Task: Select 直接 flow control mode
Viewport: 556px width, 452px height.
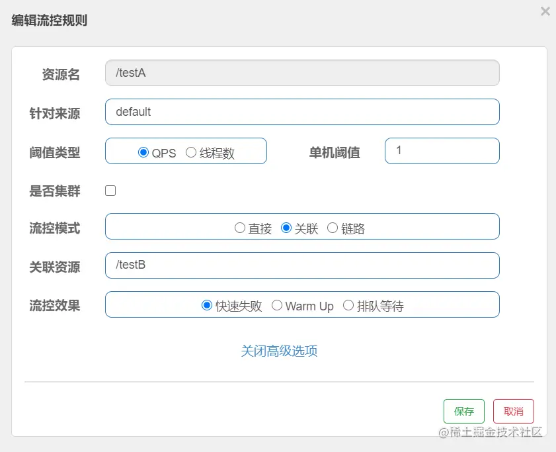Action: [240, 228]
